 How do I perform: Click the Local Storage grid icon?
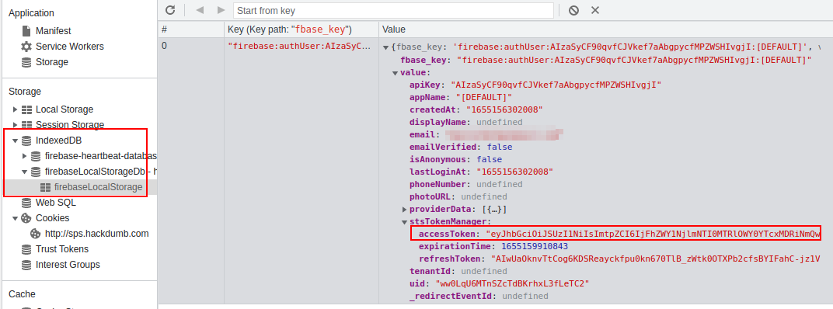26,109
